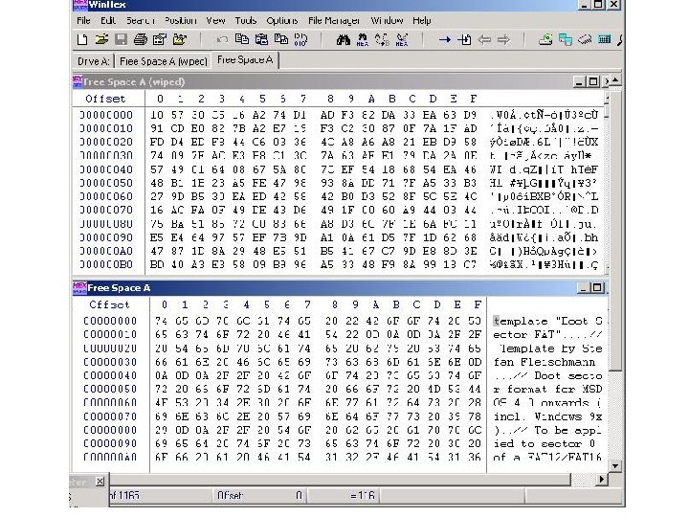This screenshot has width=689, height=517.
Task: Click the Undo arrow icon
Action: 222,39
